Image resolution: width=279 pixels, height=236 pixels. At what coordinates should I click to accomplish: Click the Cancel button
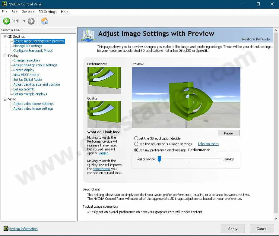(262, 229)
